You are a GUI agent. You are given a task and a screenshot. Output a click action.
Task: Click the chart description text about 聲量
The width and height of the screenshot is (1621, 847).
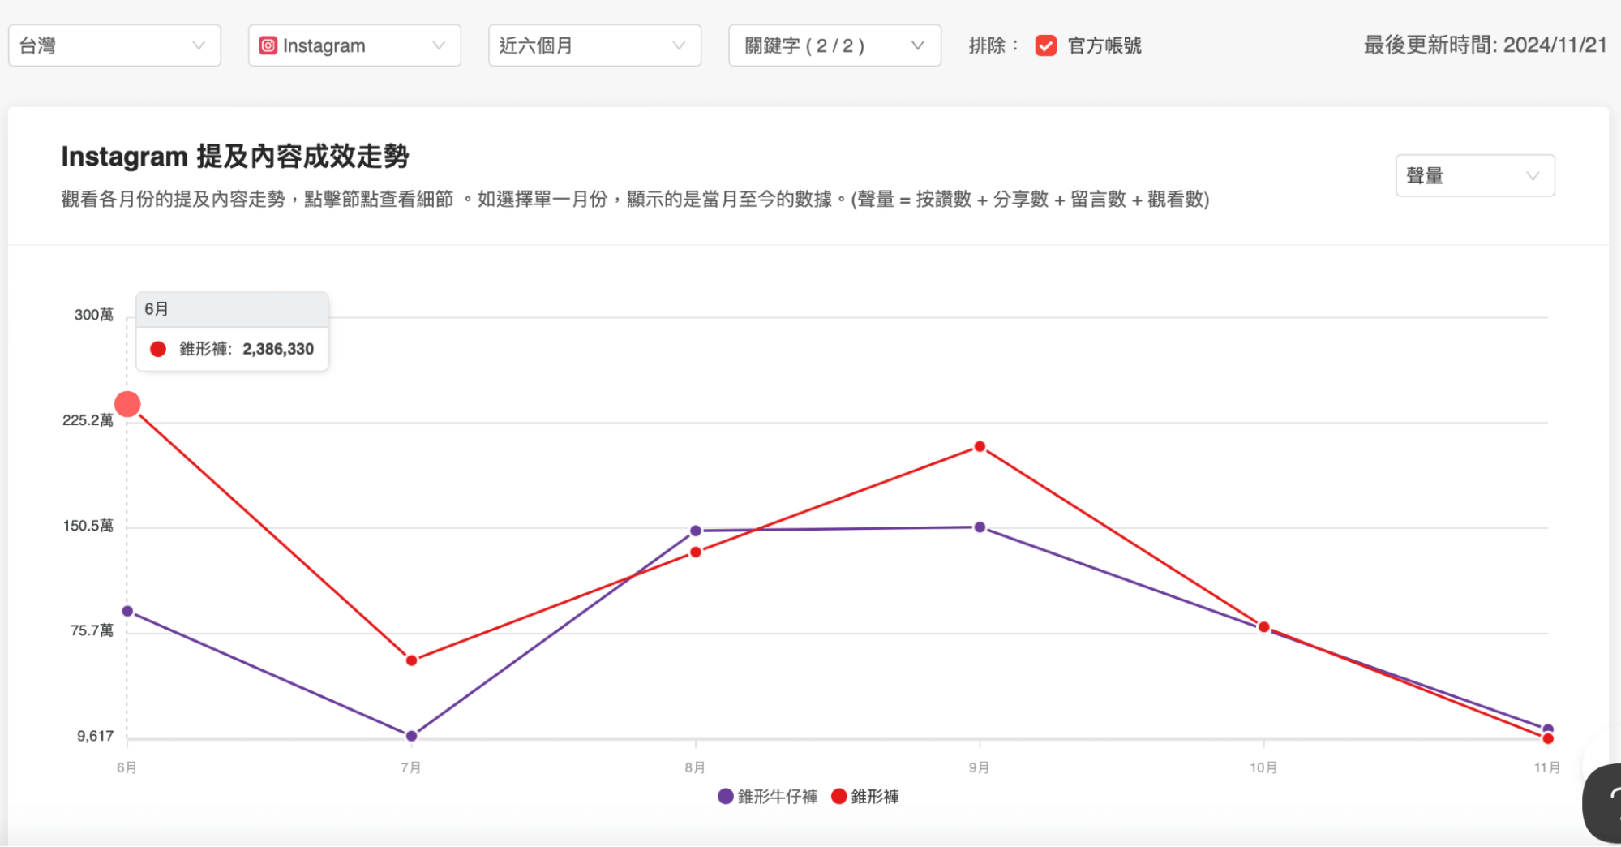[635, 199]
